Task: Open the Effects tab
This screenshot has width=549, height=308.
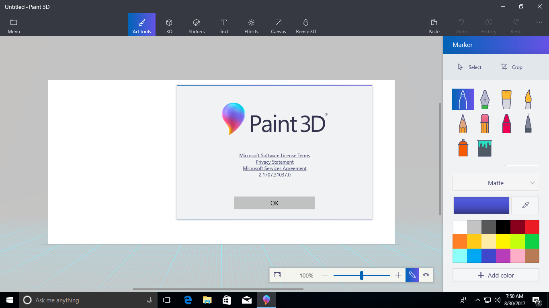Action: [251, 24]
